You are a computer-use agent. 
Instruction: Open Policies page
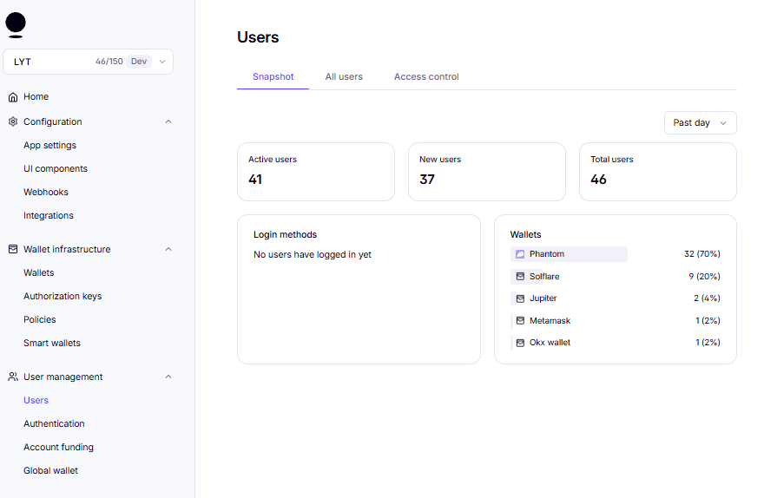[39, 319]
